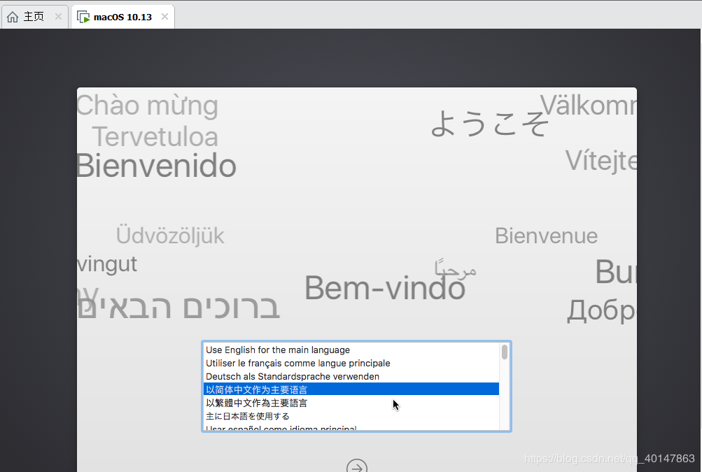Click the Bienvenido welcome text
Image resolution: width=702 pixels, height=472 pixels.
coord(156,166)
